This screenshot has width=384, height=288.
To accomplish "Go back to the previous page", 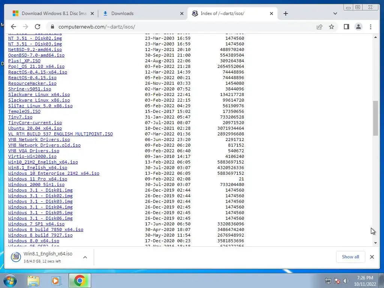I will coord(13,27).
